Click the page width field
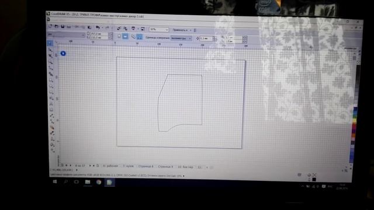This screenshot has width=374, height=210. point(99,34)
